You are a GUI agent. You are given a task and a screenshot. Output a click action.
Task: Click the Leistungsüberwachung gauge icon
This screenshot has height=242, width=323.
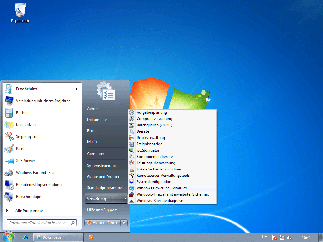coord(132,163)
